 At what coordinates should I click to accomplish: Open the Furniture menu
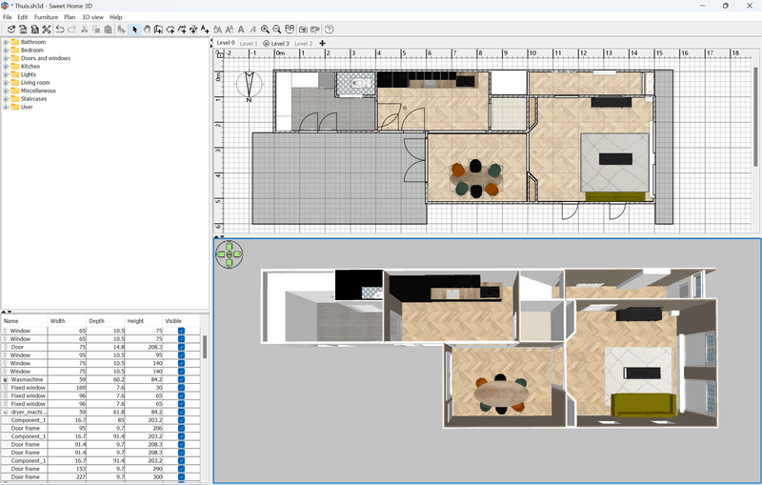pyautogui.click(x=46, y=17)
